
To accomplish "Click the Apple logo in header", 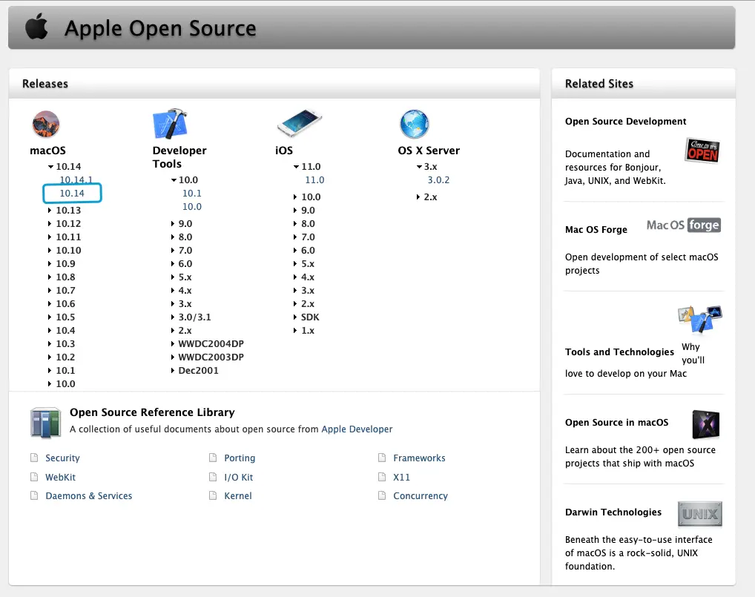I will [36, 27].
